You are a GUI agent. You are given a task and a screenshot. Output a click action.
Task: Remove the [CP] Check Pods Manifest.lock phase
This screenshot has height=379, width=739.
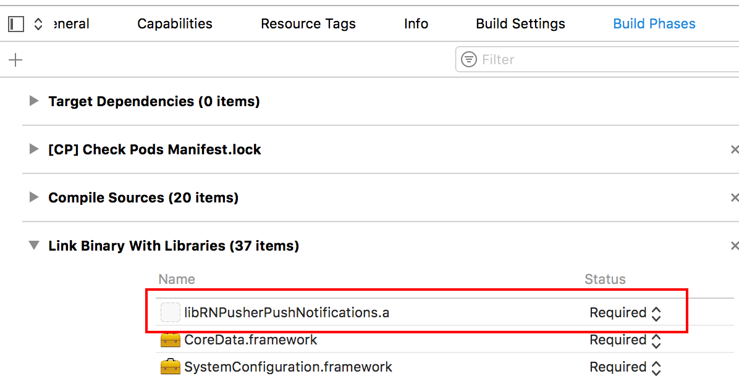pyautogui.click(x=735, y=149)
